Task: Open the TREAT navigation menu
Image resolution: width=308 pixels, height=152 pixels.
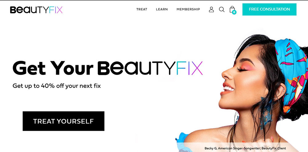Action: [x=142, y=9]
